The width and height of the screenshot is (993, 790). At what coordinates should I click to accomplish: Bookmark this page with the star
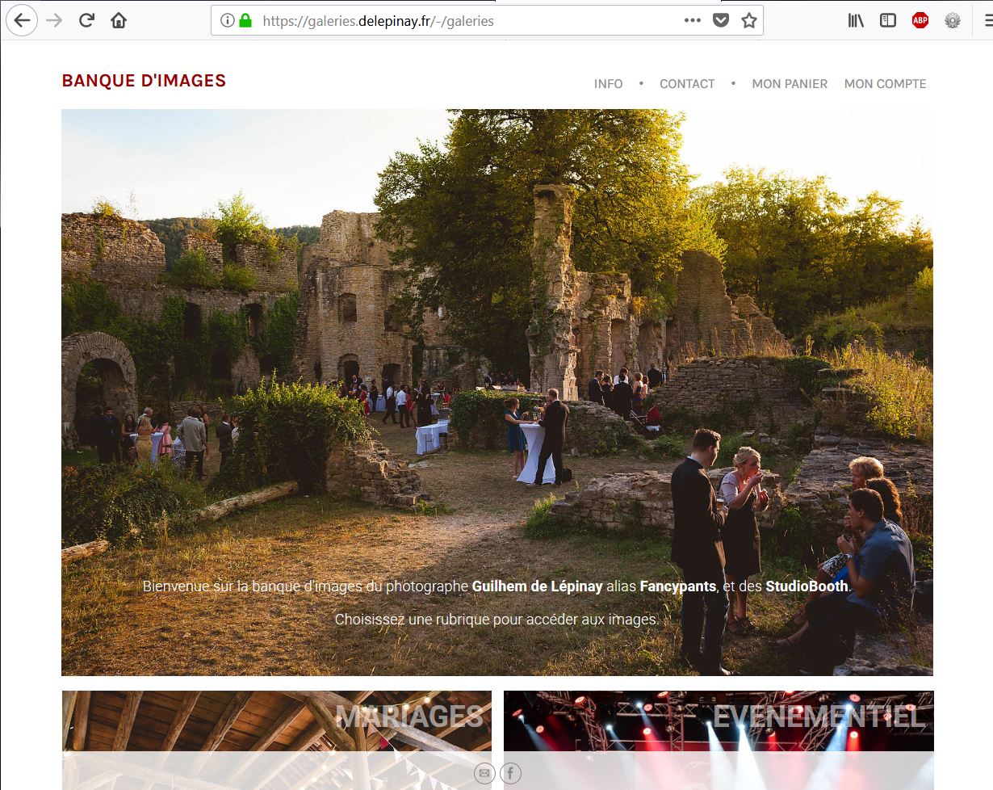coord(749,21)
